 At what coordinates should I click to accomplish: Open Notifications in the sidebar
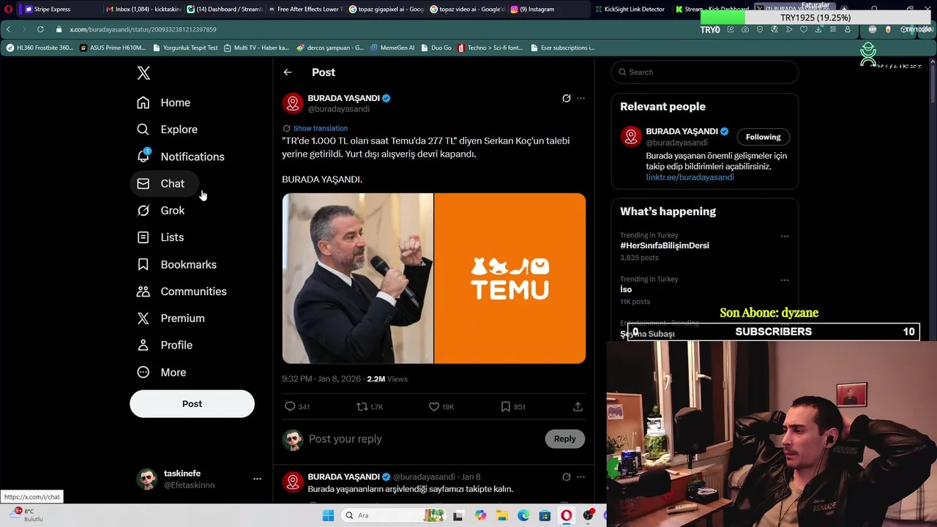181,157
